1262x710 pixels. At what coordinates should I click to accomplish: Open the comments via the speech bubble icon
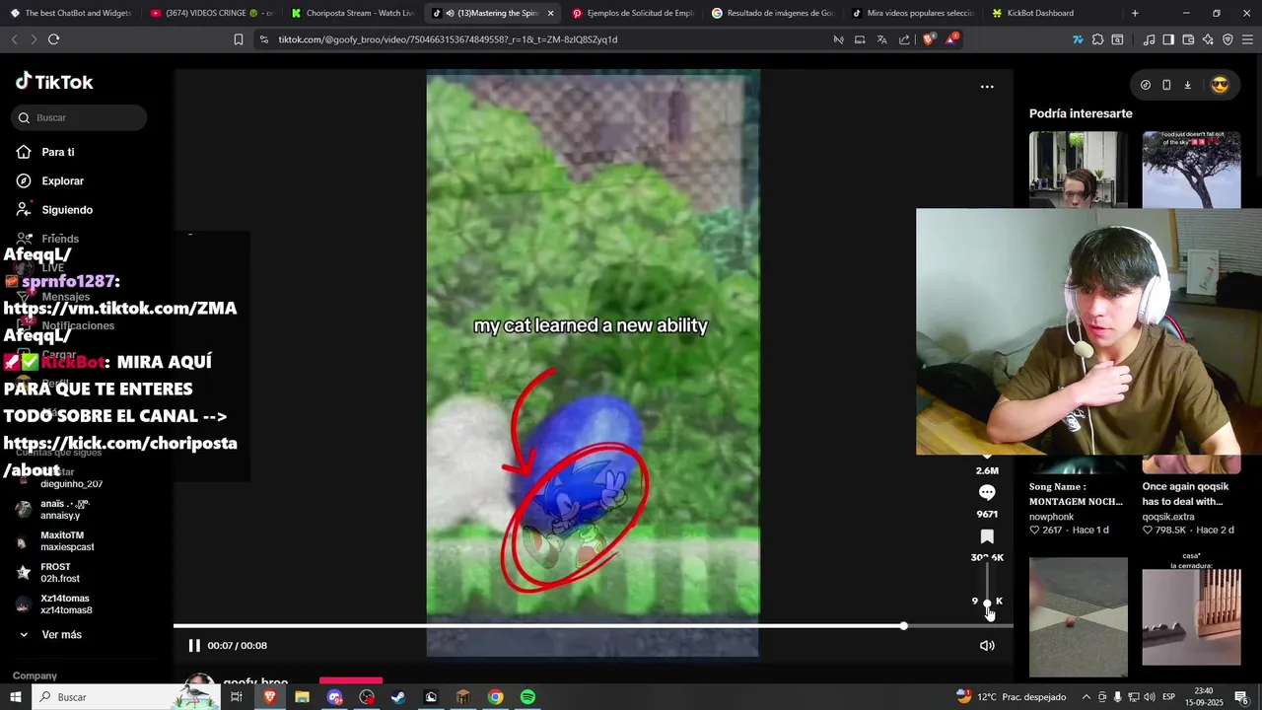point(987,492)
